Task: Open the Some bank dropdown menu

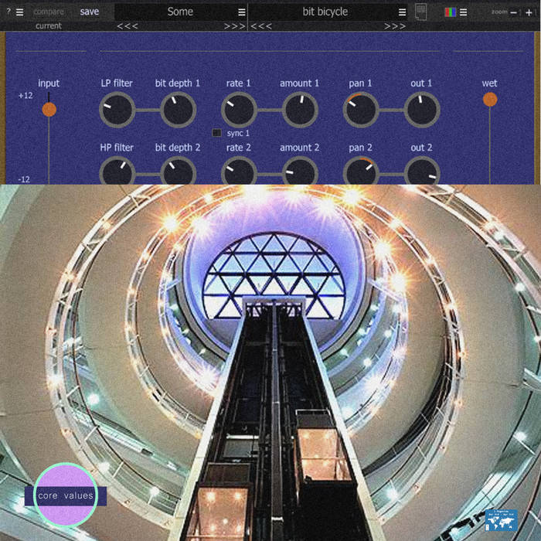Action: 241,12
